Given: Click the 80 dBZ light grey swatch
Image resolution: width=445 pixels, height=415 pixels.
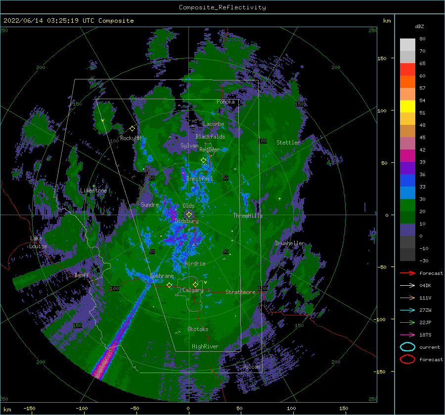Looking at the screenshot, I should point(407,45).
